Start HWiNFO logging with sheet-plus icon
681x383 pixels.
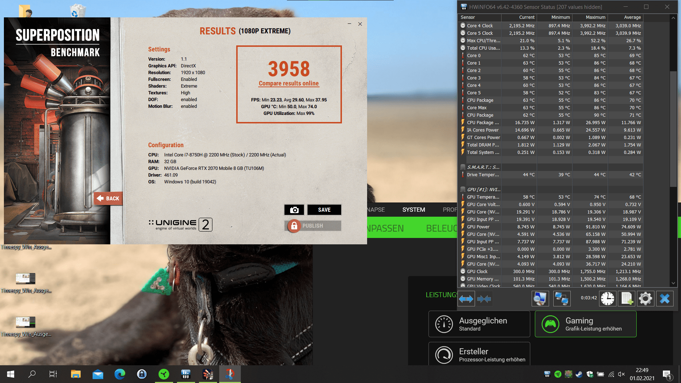click(627, 299)
